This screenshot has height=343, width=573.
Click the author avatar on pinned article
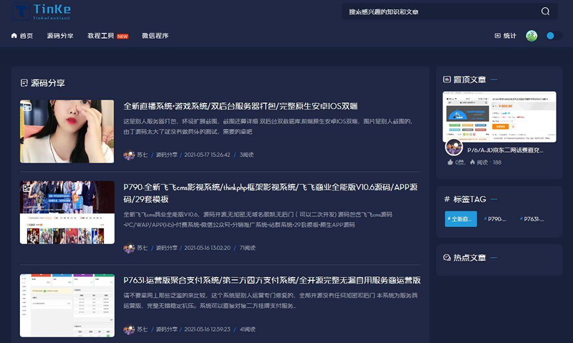click(x=453, y=147)
